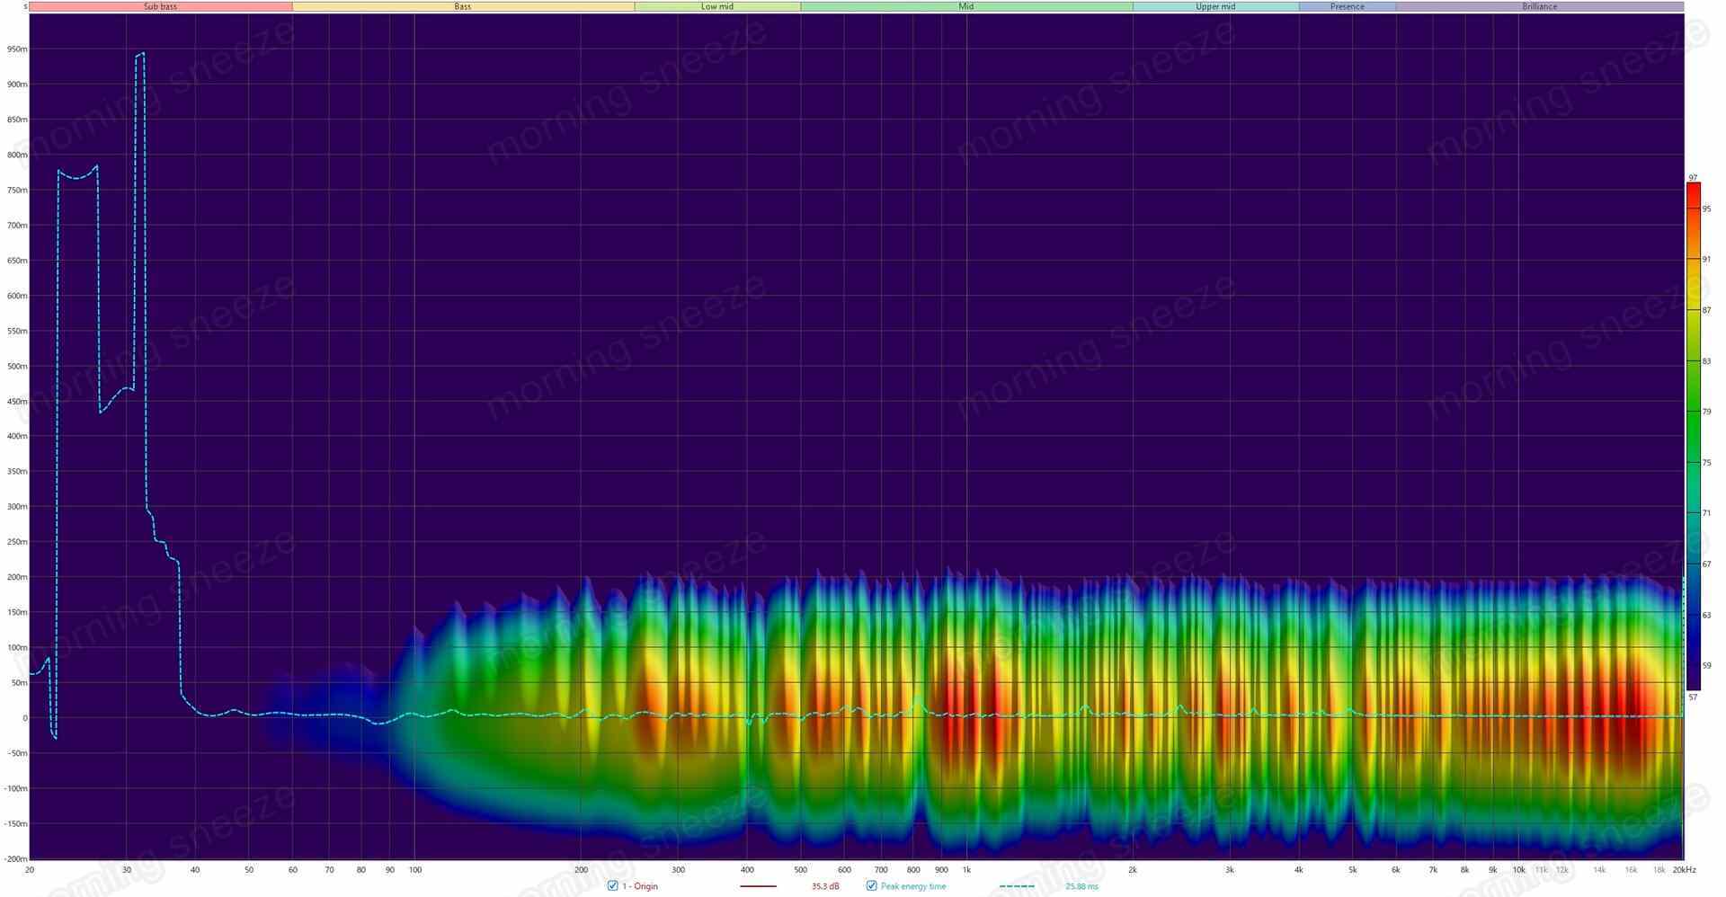The width and height of the screenshot is (1726, 897).
Task: Select the "Sub bass" frequency band label
Action: (161, 6)
